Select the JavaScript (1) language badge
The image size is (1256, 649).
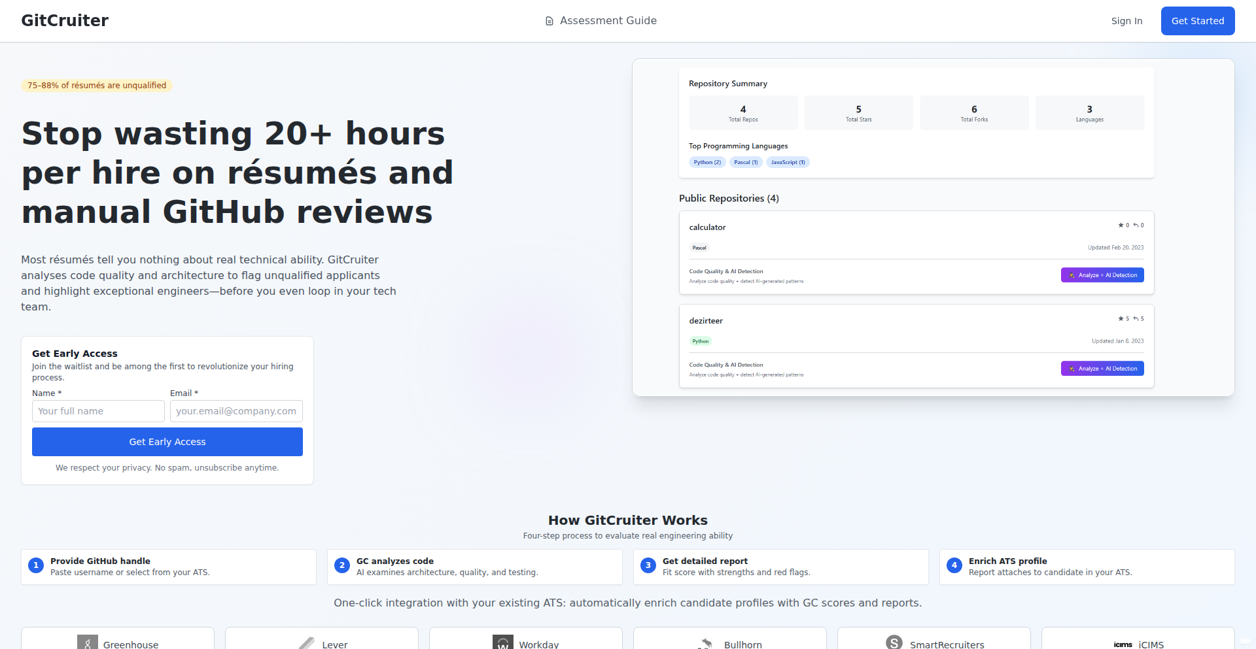click(x=788, y=162)
